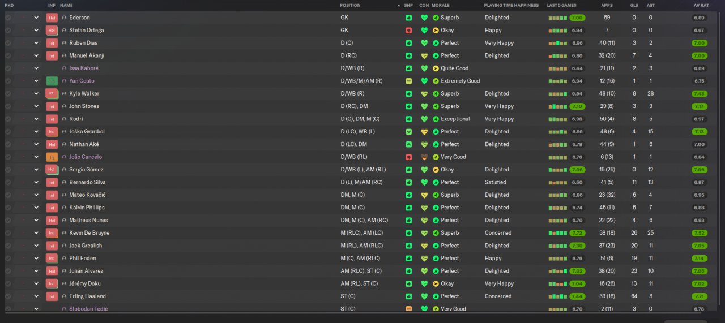The image size is (725, 323).
Task: Sort by the PLAYING TIME HAPPINESS header
Action: click(x=511, y=5)
